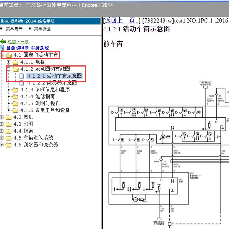Select 4.1.3 诊断信息和程序 tree item

[x=45, y=89]
